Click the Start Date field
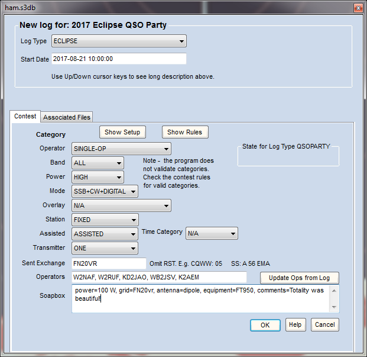The height and width of the screenshot is (357, 367). (x=118, y=59)
